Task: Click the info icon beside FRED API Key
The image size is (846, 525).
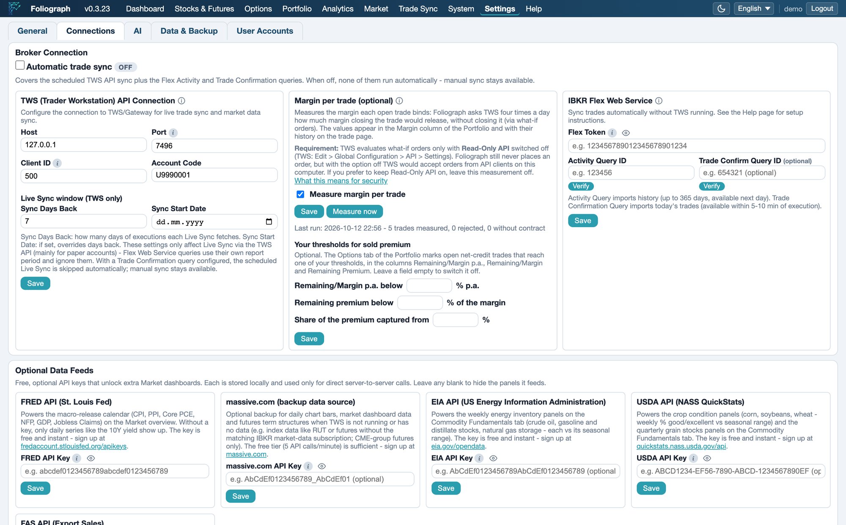Action: pyautogui.click(x=77, y=458)
